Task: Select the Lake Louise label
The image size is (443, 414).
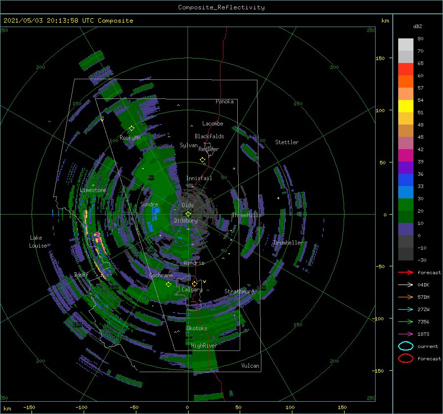Action: pos(38,242)
